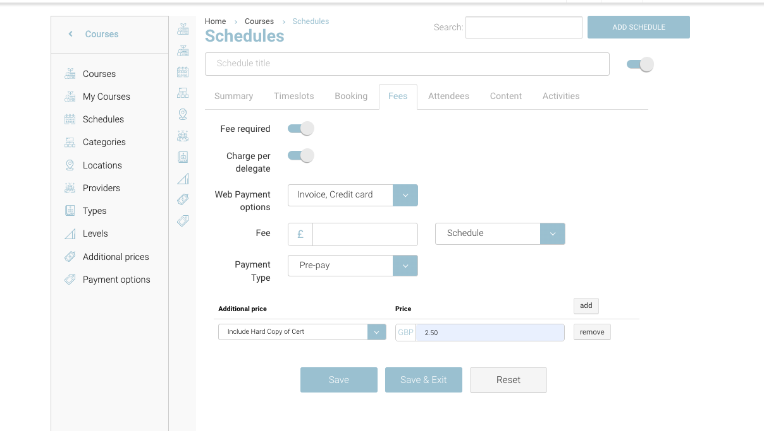Click the back chevron beside Courses header
Image resolution: width=764 pixels, height=431 pixels.
(71, 34)
